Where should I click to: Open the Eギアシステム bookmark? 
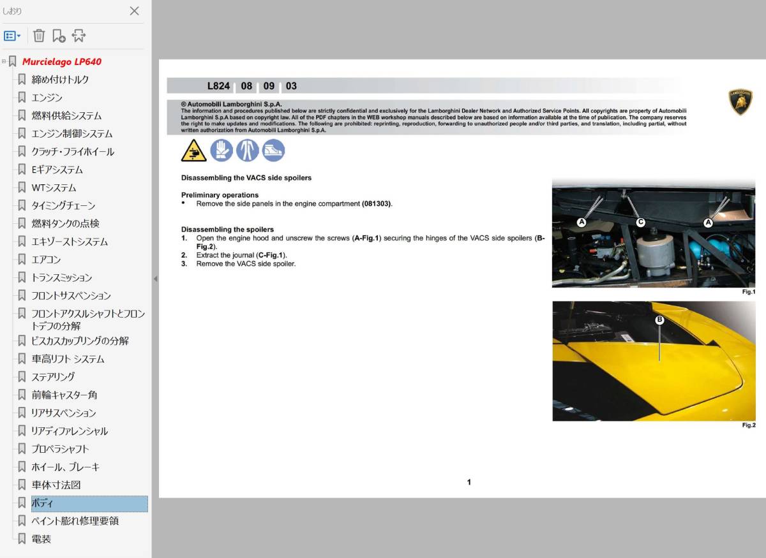point(57,170)
